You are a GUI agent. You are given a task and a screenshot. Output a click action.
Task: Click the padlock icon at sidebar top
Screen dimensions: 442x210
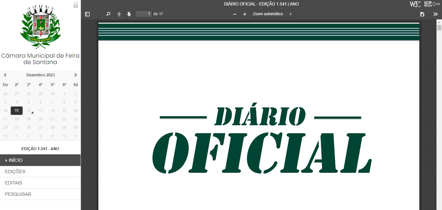(76, 5)
